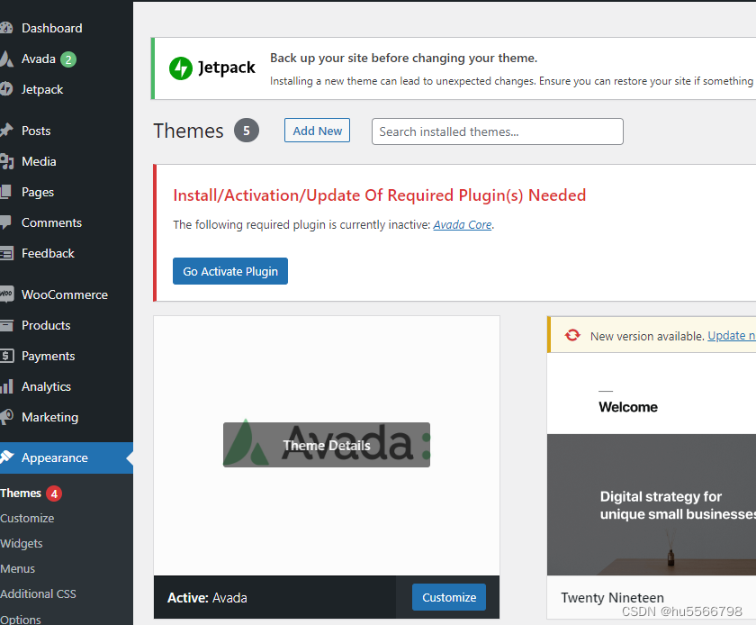Click the Posts pushpin icon
Viewport: 756px width, 625px height.
click(x=5, y=131)
